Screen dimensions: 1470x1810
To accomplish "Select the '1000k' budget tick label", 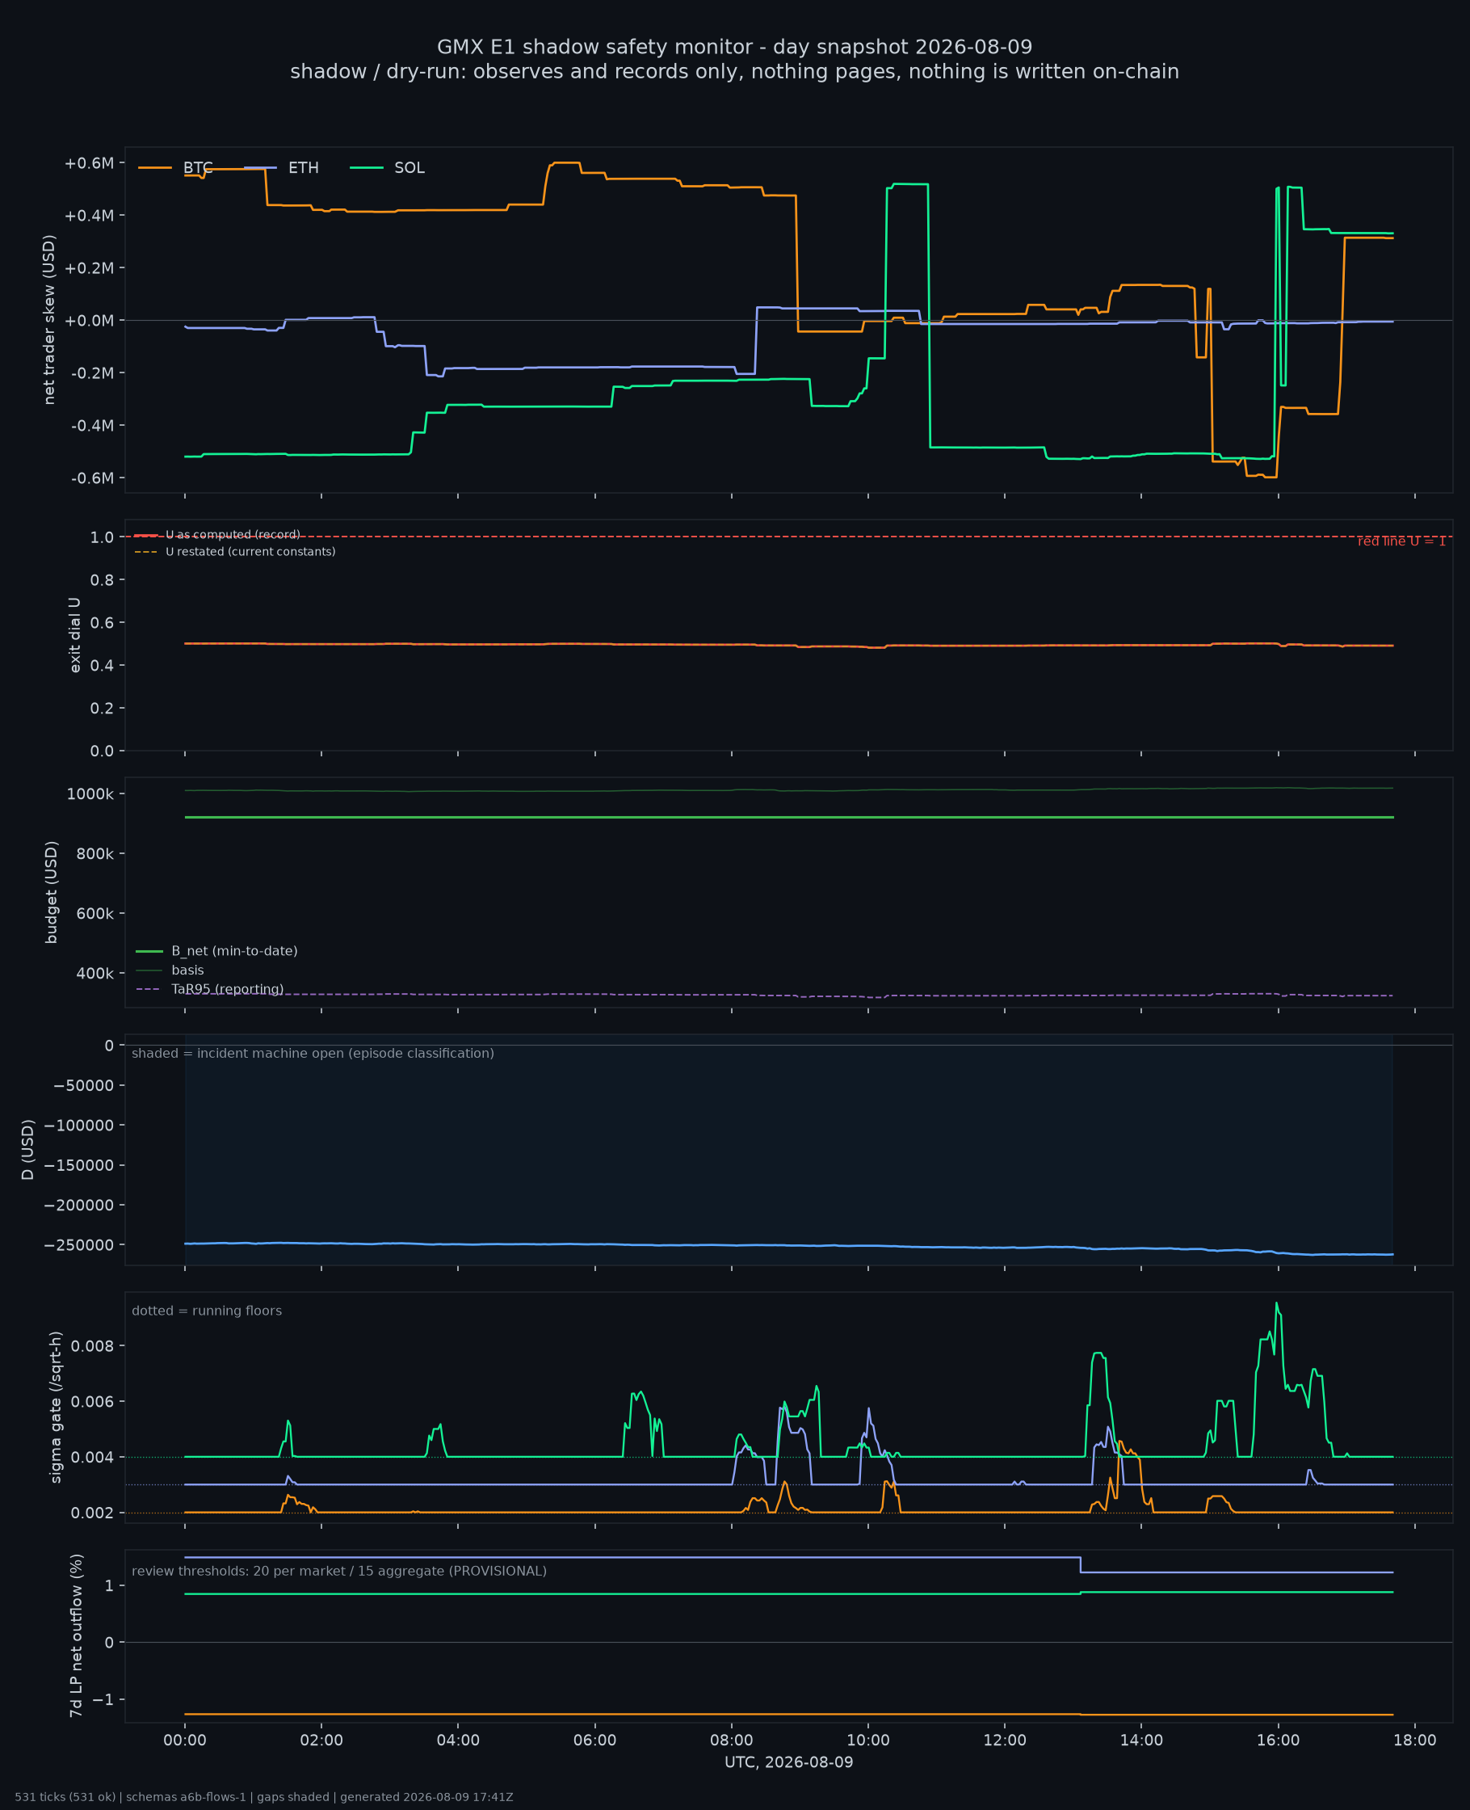I will point(90,794).
